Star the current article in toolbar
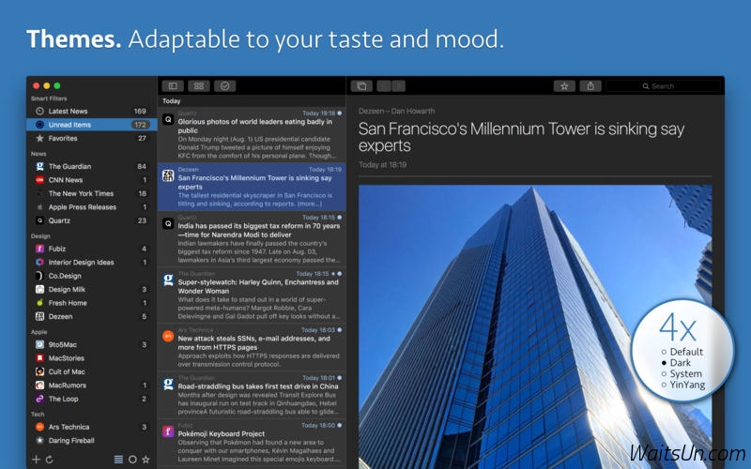 (x=564, y=86)
